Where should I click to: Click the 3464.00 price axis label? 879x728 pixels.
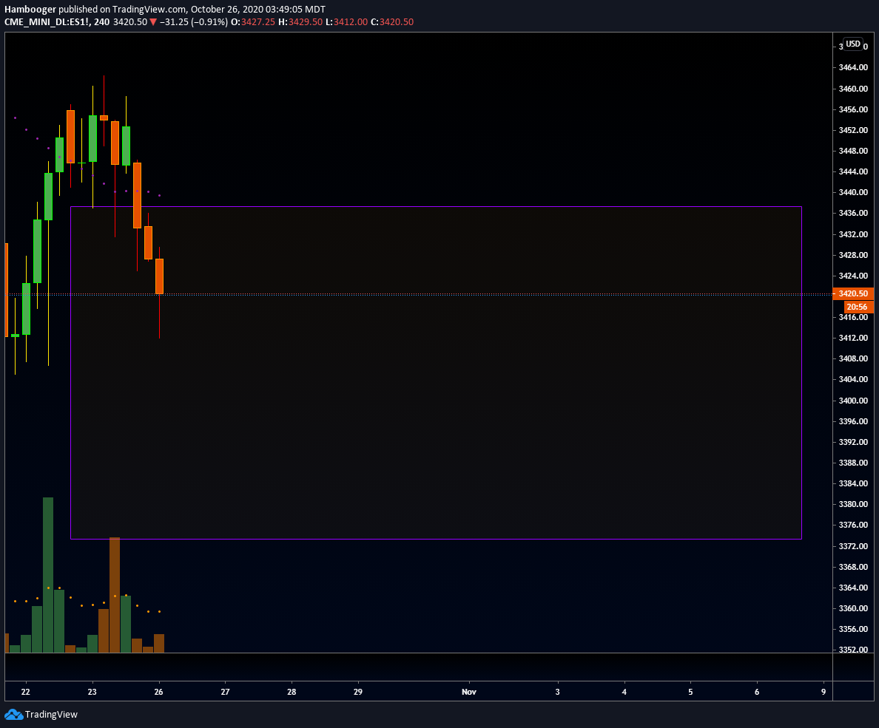pos(852,67)
